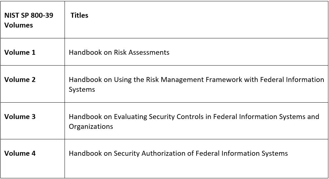The width and height of the screenshot is (329, 179).
Task: Click the "Handbook on Risk Assessments" title
Action: (x=119, y=52)
